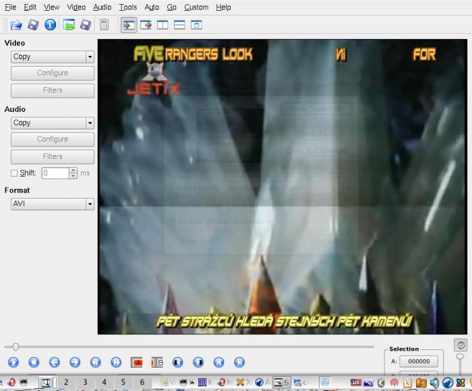Open the bitrate Calculator icon

pos(104,25)
